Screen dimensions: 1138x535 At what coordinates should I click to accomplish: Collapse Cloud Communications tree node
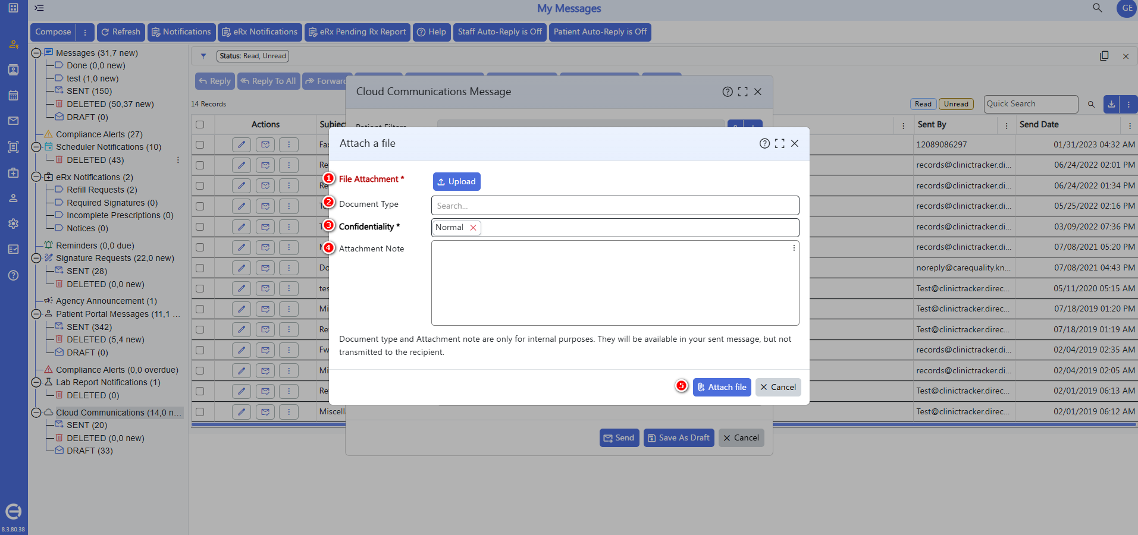[36, 413]
